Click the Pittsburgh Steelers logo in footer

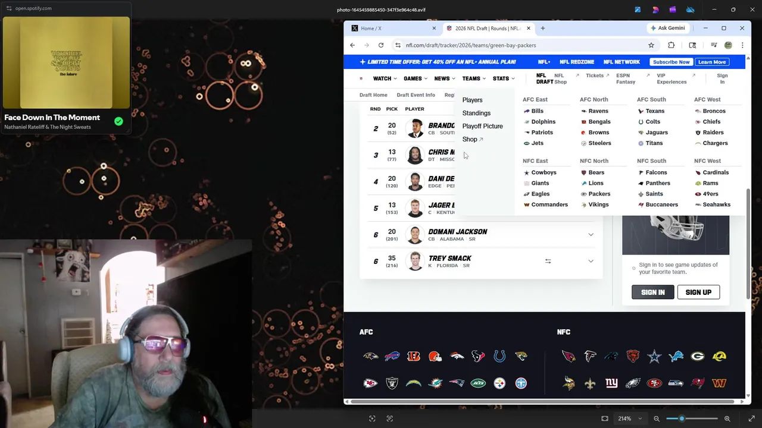tap(499, 383)
